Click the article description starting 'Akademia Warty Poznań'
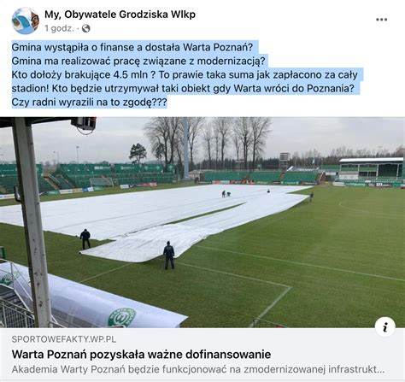Screen dimensions: 405x382 tap(198, 369)
